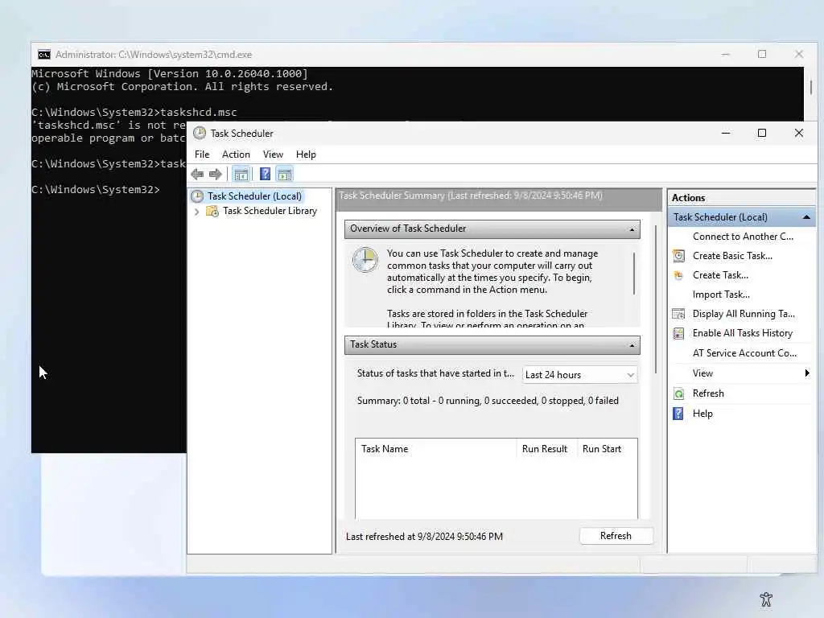This screenshot has height=618, width=824.
Task: Expand the Task Scheduler Library node
Action: 196,212
